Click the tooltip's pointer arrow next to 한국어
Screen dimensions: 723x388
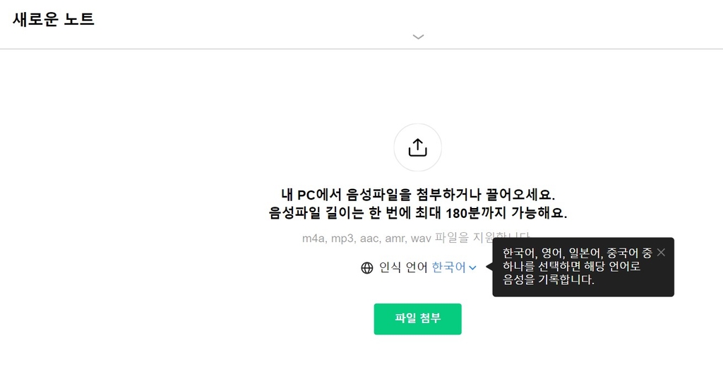(x=489, y=267)
